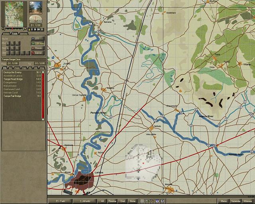Click the scenario From time field
Viewport: 255px width, 204px height.
tap(12, 63)
